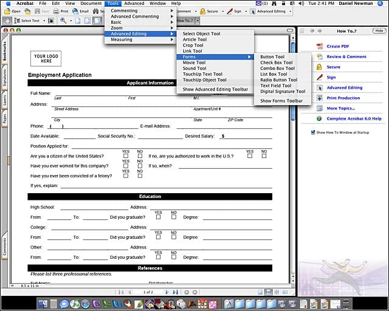
Task: Open the Review & Comment help link
Action: pyautogui.click(x=346, y=56)
